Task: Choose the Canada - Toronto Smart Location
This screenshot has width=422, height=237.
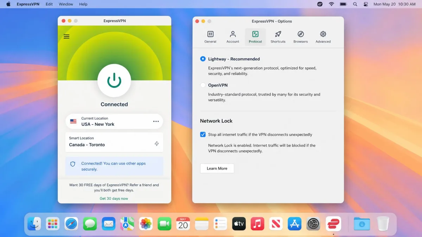Action: [x=114, y=142]
